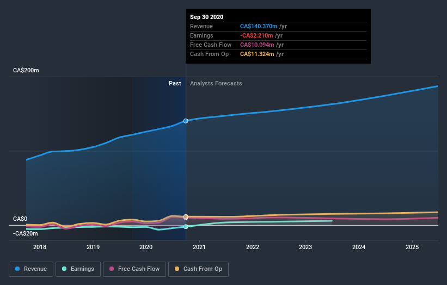Viewport: 447px width, 285px height.
Task: Click the Analysts Forecasts label
Action: coord(216,83)
